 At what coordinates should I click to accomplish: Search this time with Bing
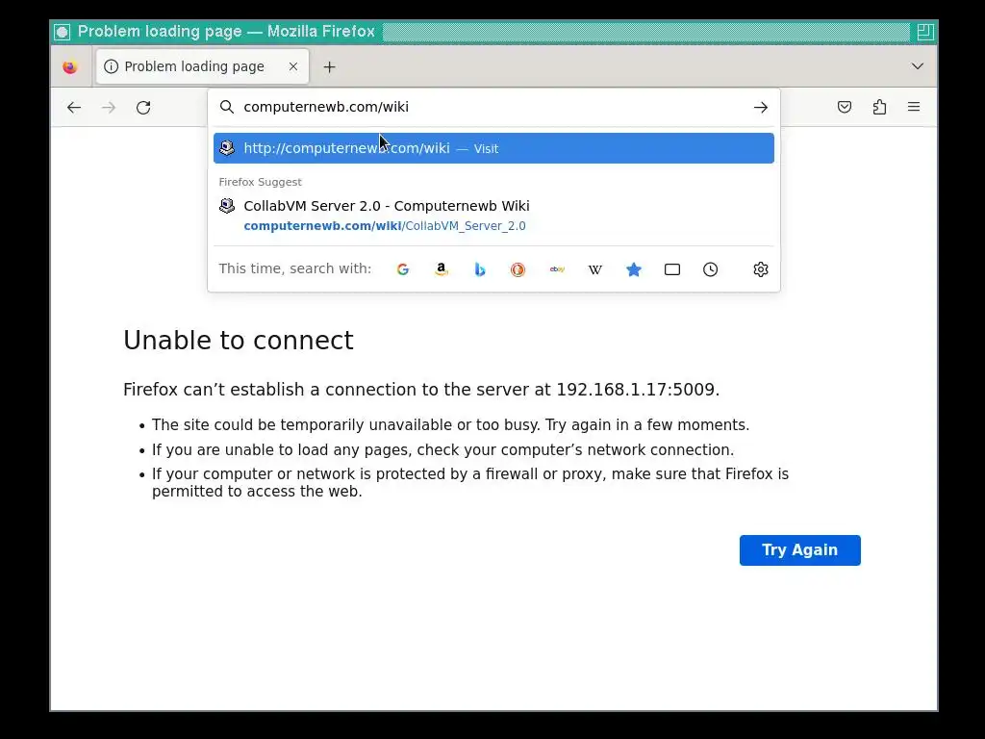tap(480, 269)
